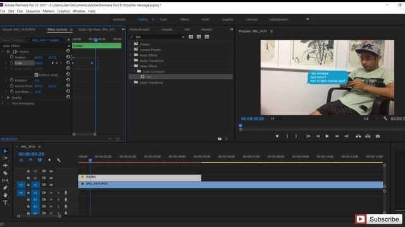Click the Extract button in Program monitor
The width and height of the screenshot is (405, 227).
[x=368, y=136]
